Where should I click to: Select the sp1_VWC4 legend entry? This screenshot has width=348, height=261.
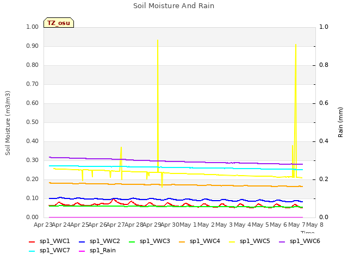(x=200, y=241)
